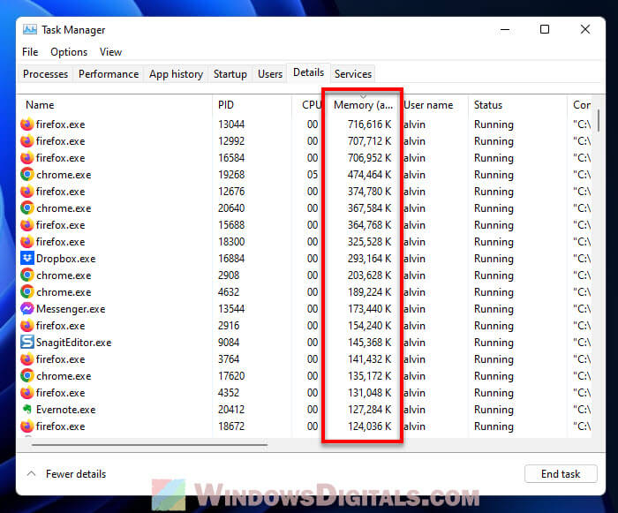Click the PID value 9084

click(x=229, y=343)
